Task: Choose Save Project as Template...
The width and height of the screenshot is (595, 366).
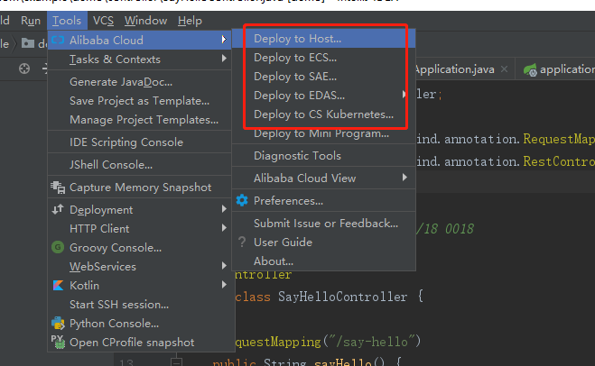Action: [x=140, y=101]
